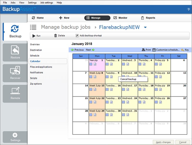This screenshot has height=145, width=192.
Task: Click the document icon on Wednesday January 31
Action: [x=128, y=115]
